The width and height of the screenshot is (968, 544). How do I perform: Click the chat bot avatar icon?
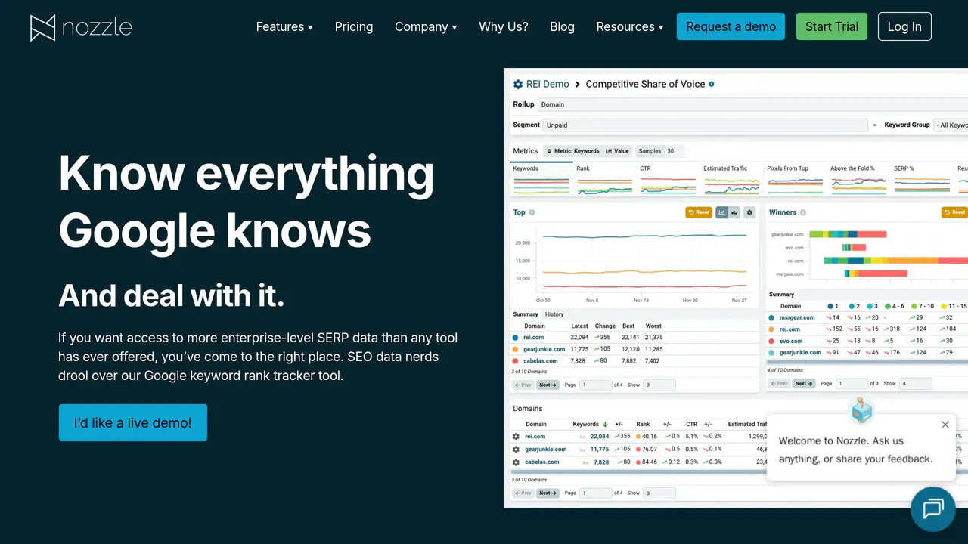(x=861, y=412)
